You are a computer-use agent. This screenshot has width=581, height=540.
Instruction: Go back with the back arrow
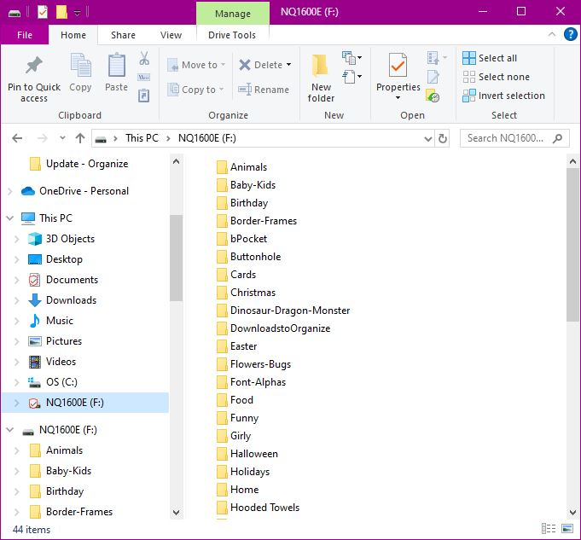click(17, 138)
